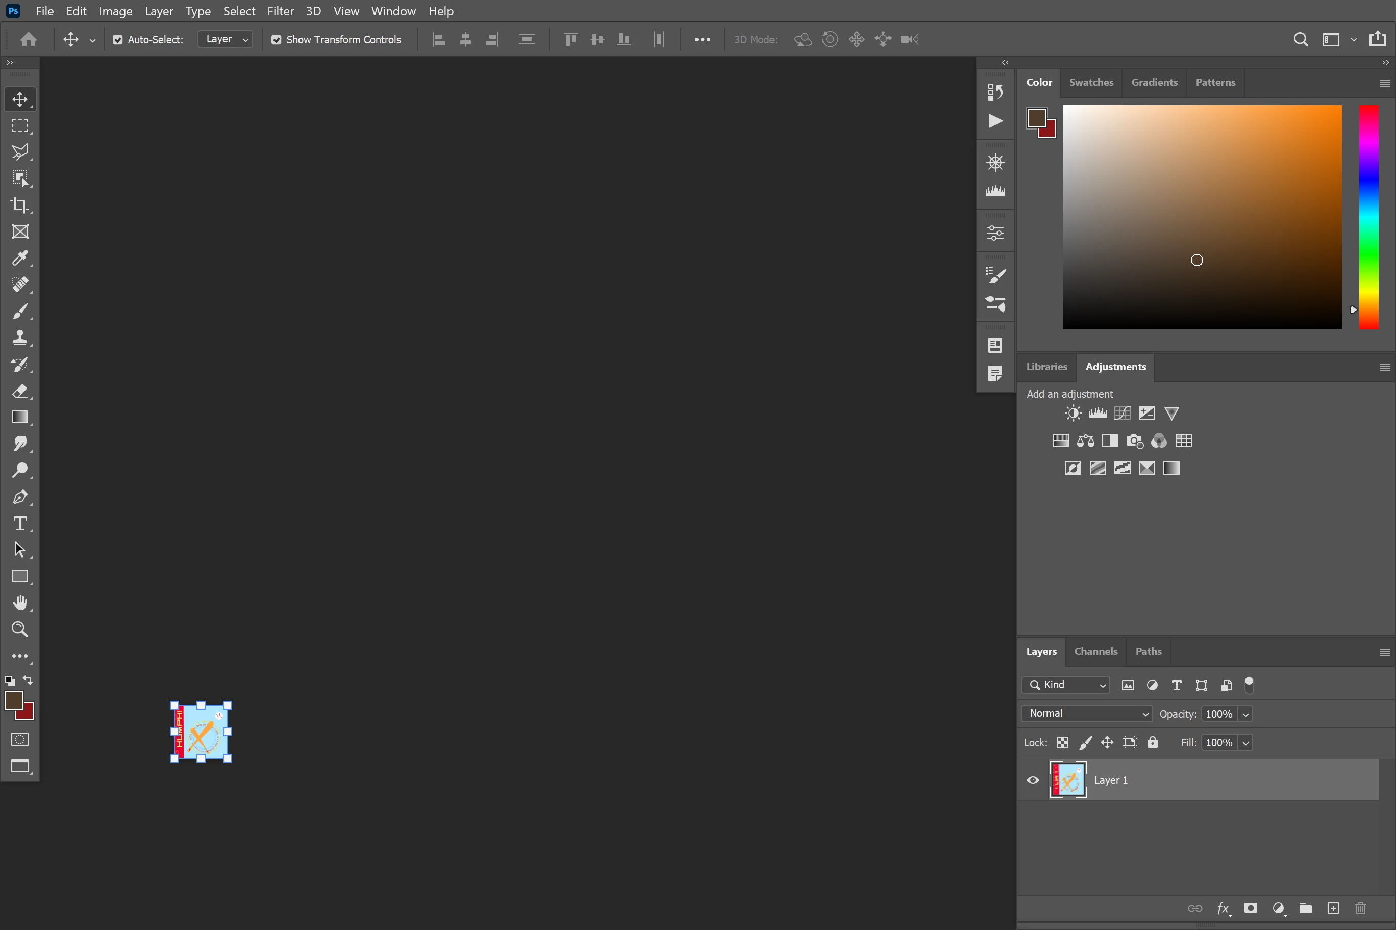The width and height of the screenshot is (1396, 930).
Task: Click the layer mask icon
Action: [x=1251, y=908]
